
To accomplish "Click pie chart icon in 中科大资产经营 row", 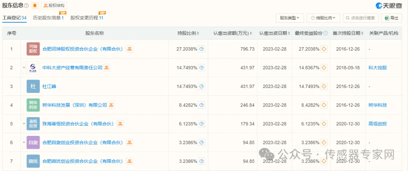I will (x=201, y=68).
